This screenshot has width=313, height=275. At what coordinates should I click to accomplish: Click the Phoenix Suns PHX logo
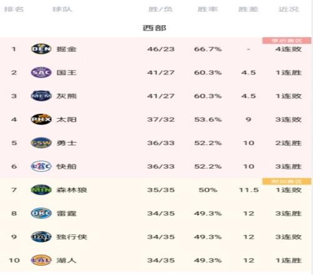(x=41, y=119)
